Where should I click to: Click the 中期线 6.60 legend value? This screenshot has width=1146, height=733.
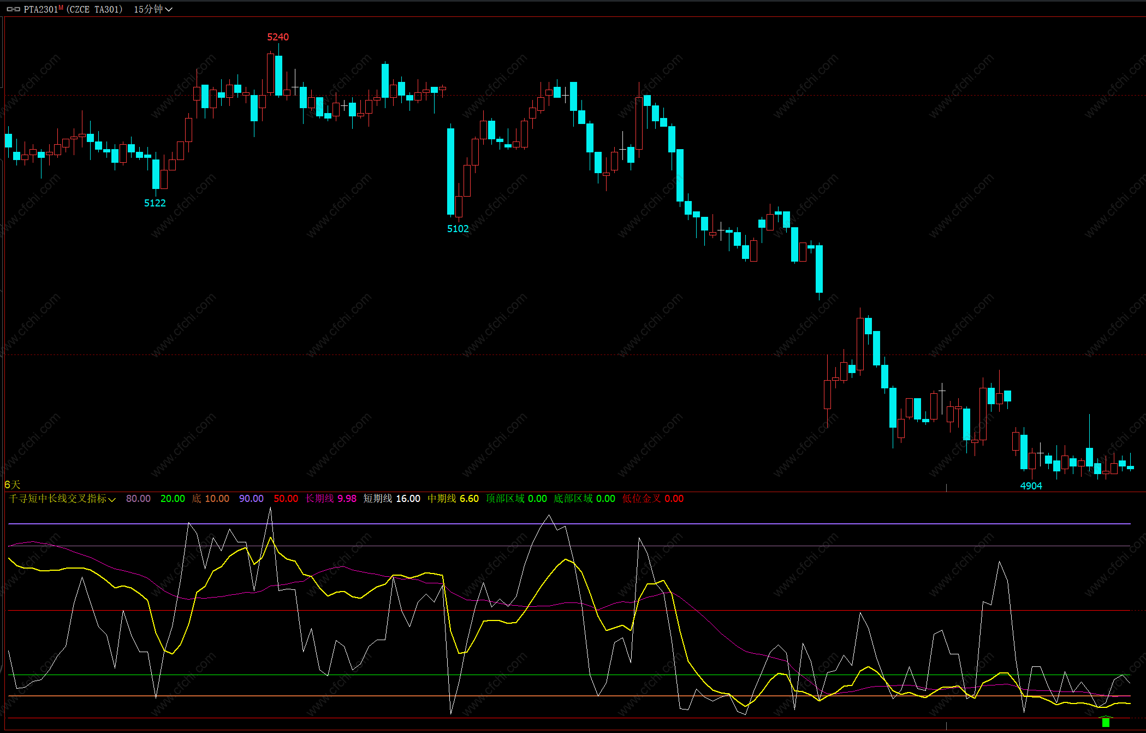pyautogui.click(x=453, y=499)
